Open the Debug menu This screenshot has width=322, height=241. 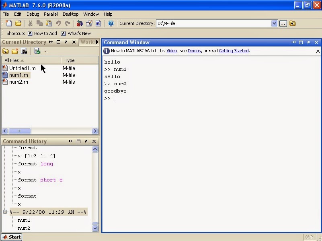pyautogui.click(x=33, y=14)
